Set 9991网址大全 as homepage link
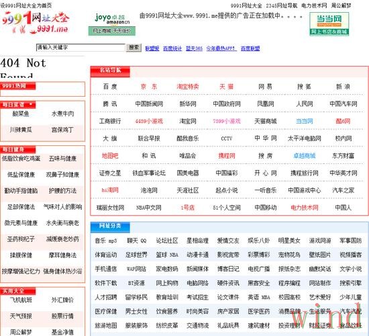This screenshot has width=369, height=336. [26, 5]
